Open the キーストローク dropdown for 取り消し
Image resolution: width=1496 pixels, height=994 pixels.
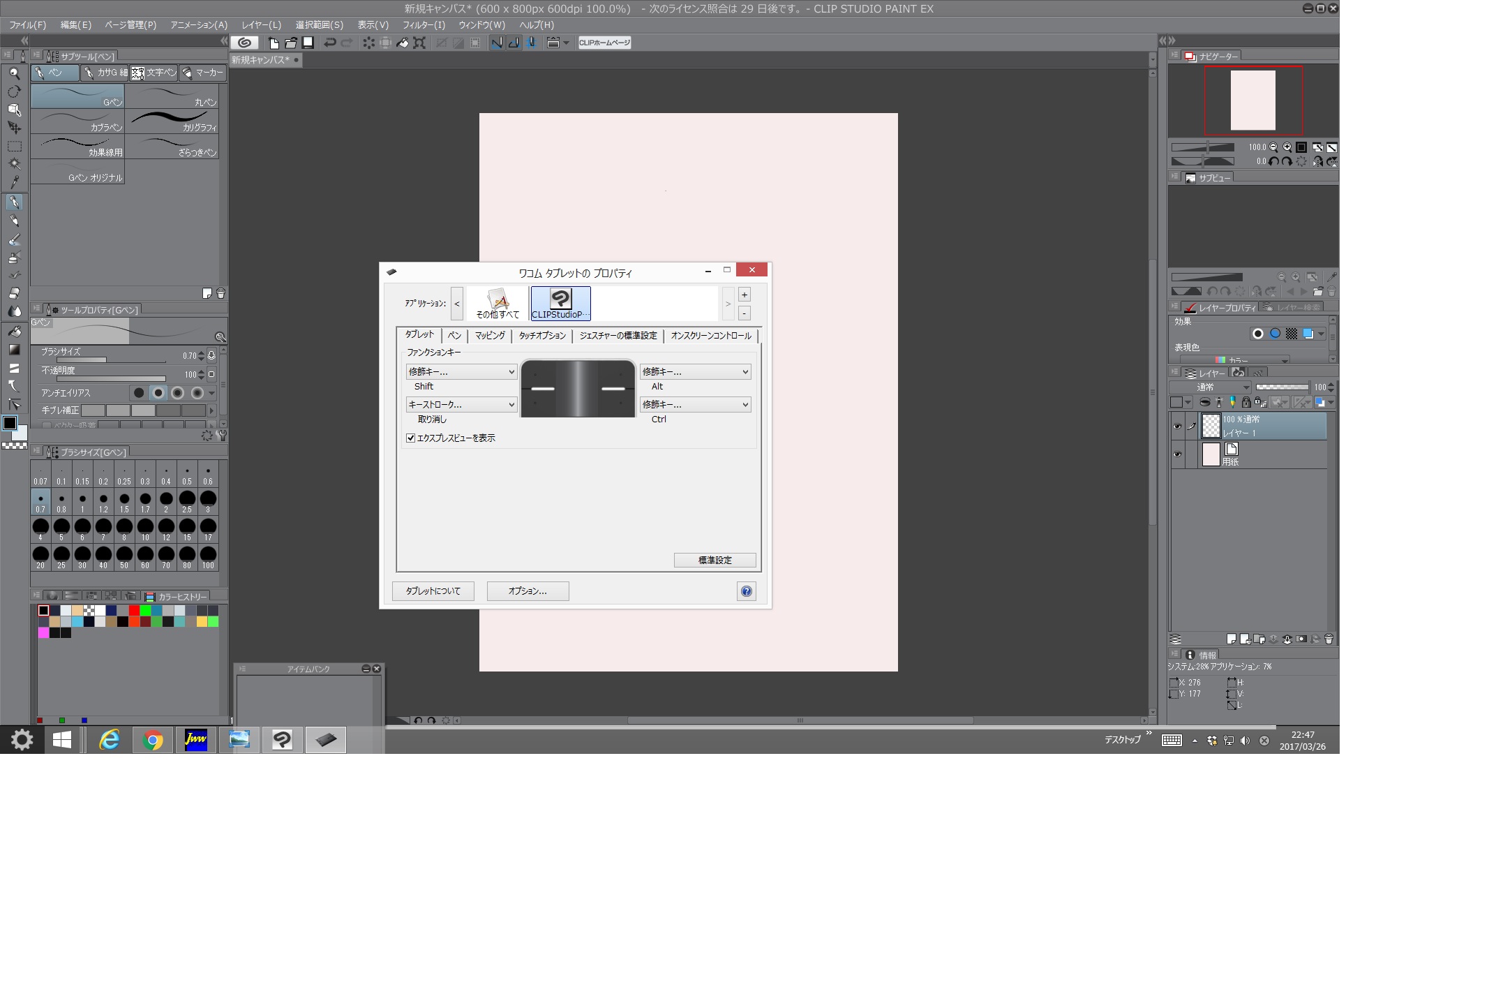pos(461,405)
